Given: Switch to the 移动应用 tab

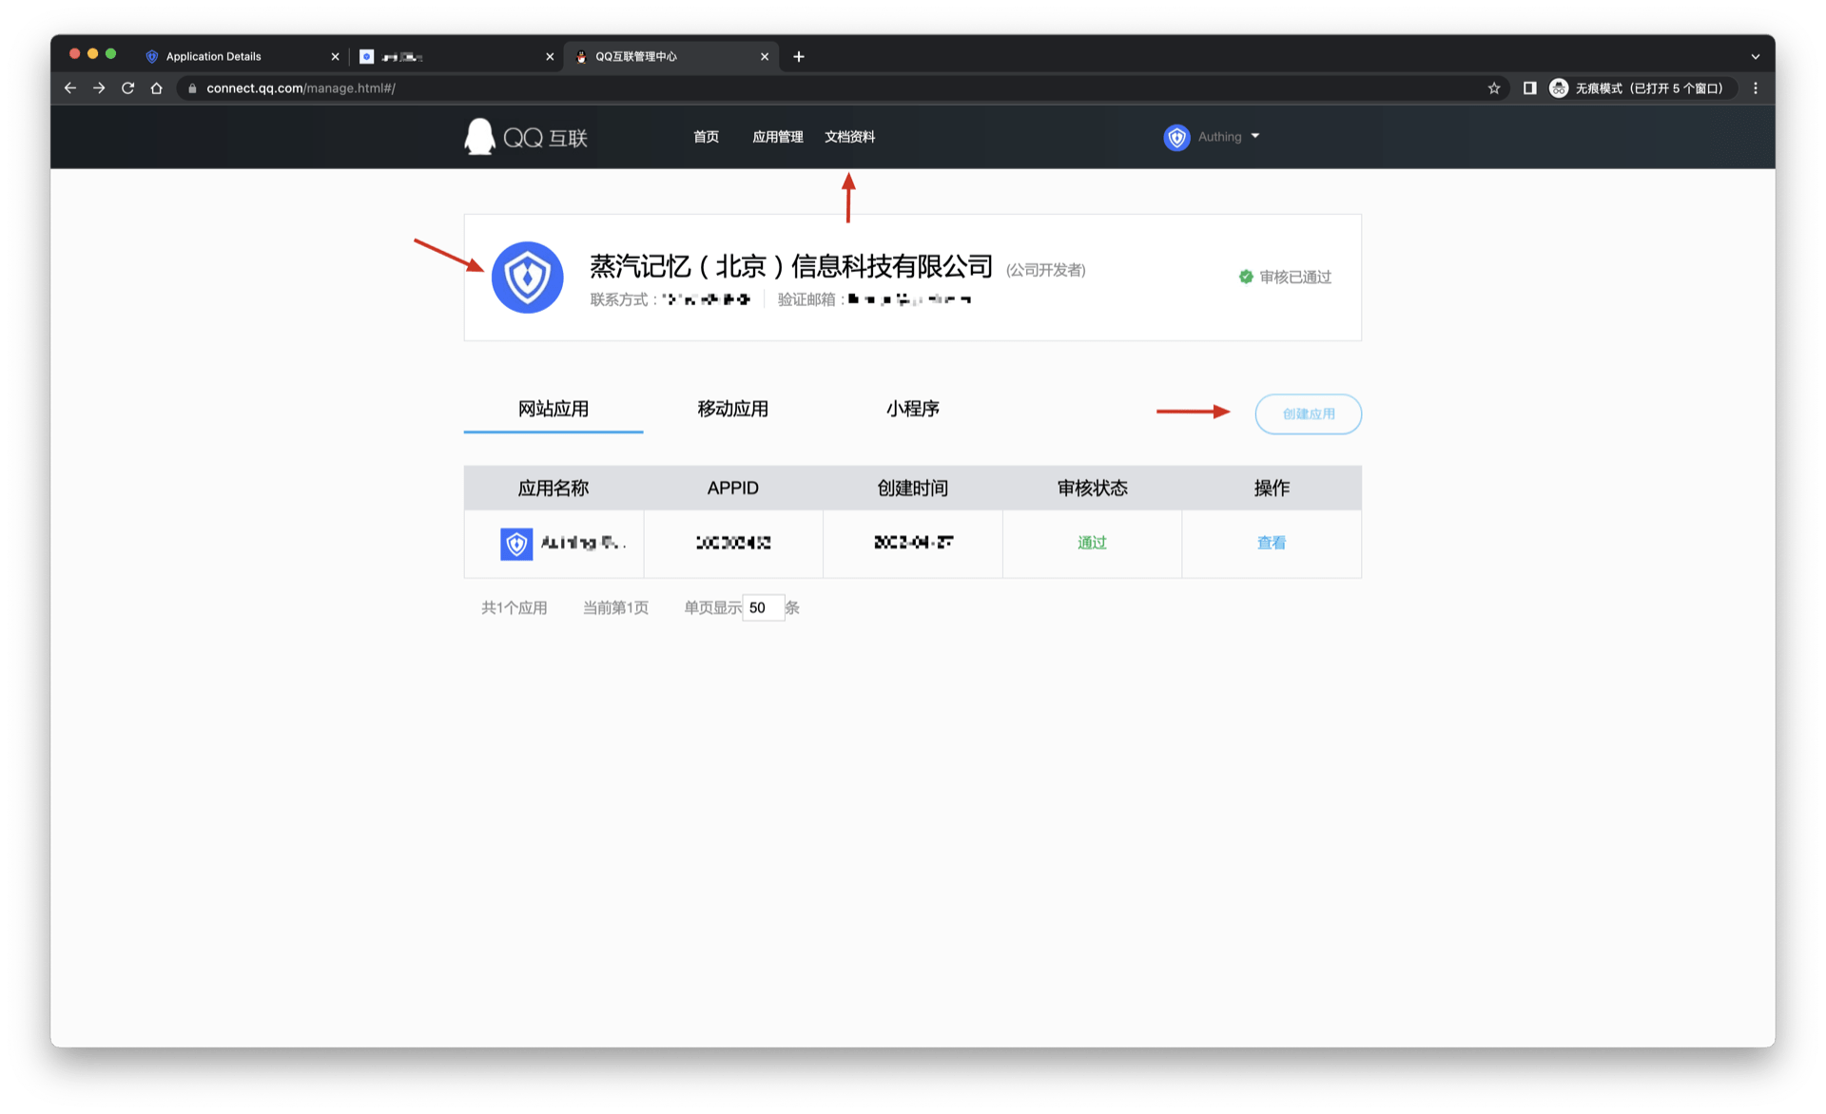Looking at the screenshot, I should coord(732,410).
